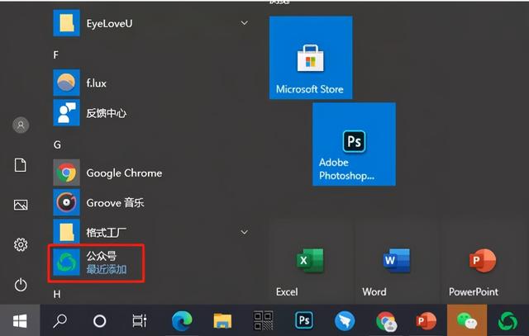The width and height of the screenshot is (529, 336).
Task: Open the QR code app on taskbar
Action: [263, 320]
